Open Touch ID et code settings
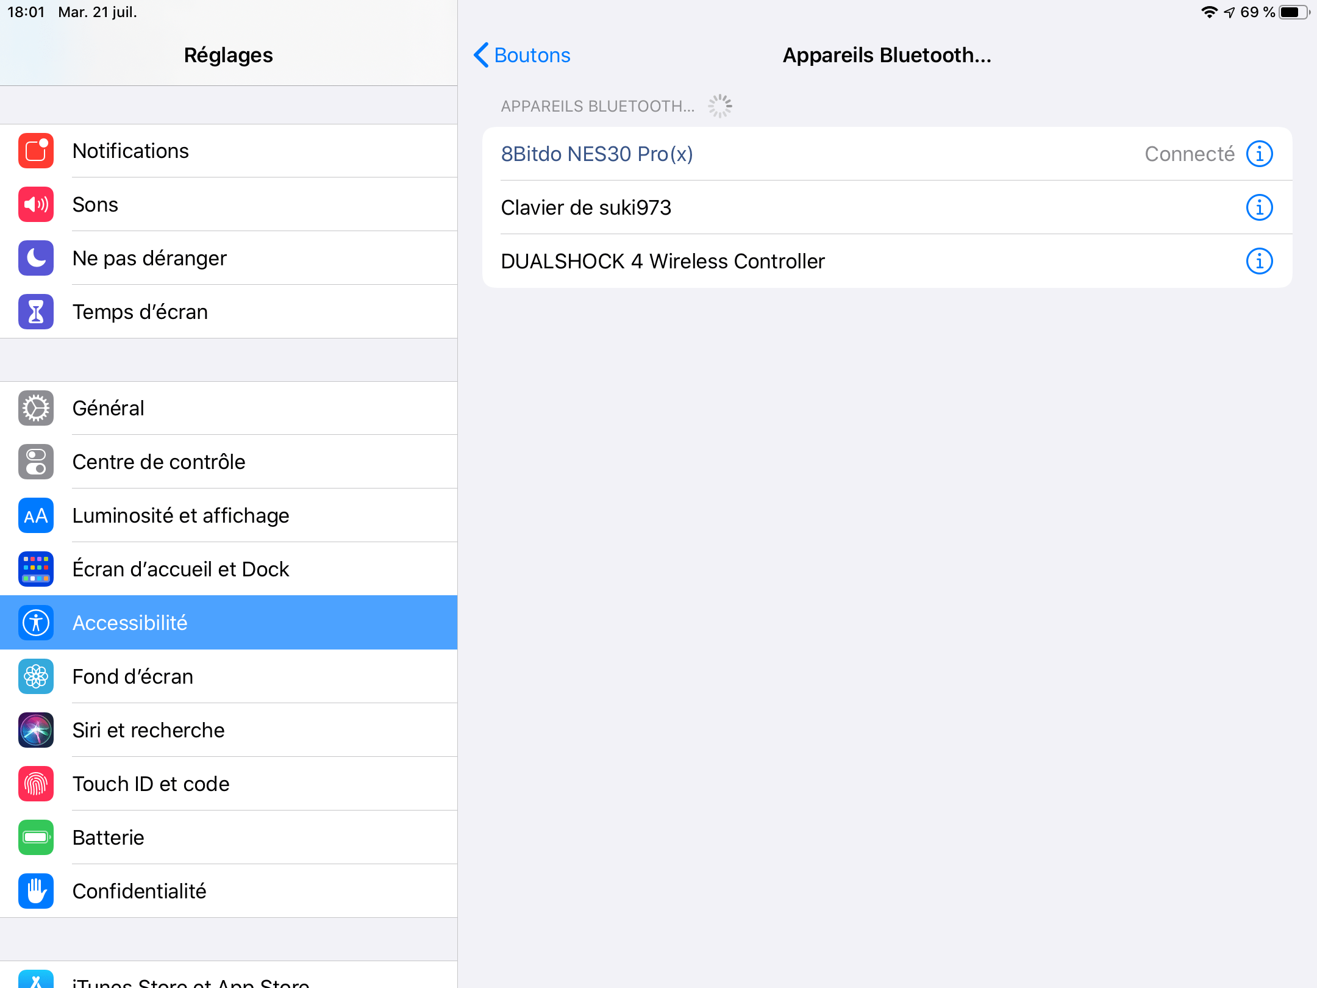The image size is (1317, 988). click(x=229, y=784)
